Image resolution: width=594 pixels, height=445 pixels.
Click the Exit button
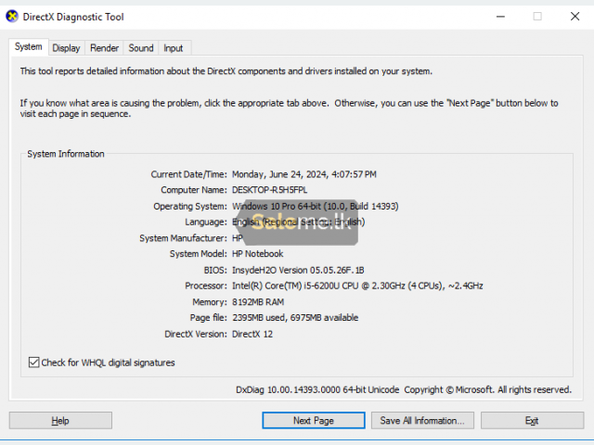pyautogui.click(x=532, y=420)
